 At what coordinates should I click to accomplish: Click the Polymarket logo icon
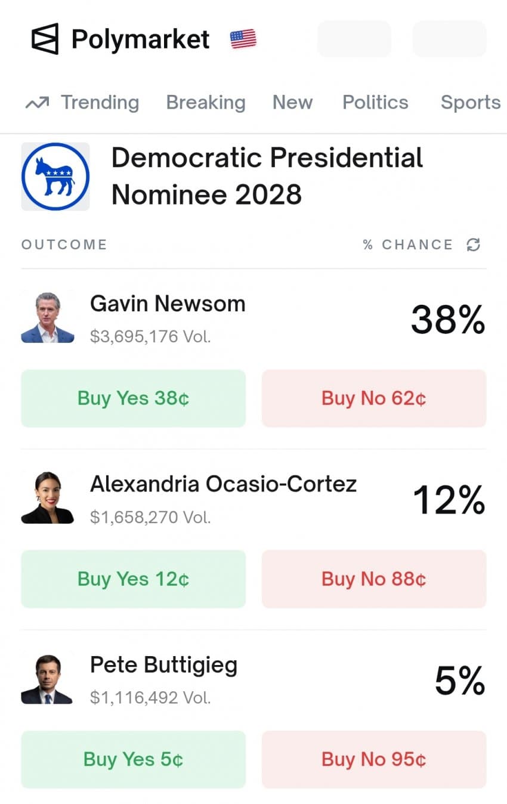pyautogui.click(x=45, y=39)
